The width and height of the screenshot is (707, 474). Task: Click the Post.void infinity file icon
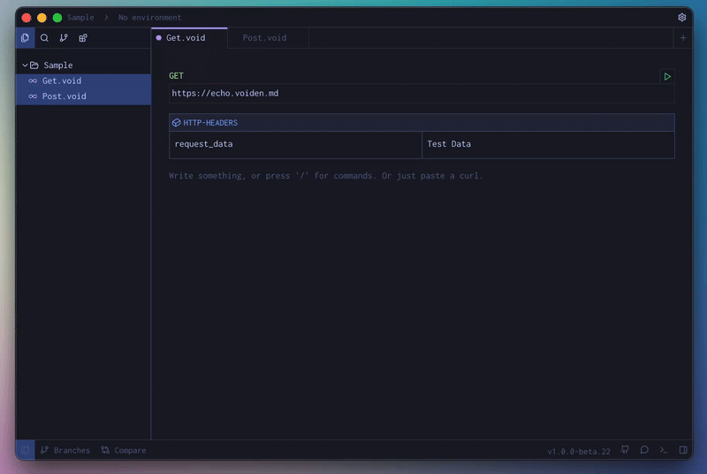click(33, 96)
